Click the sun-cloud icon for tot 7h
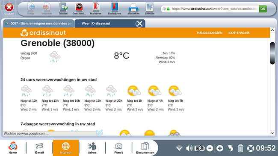Viewport: 278px width, 156px height. 175,91
